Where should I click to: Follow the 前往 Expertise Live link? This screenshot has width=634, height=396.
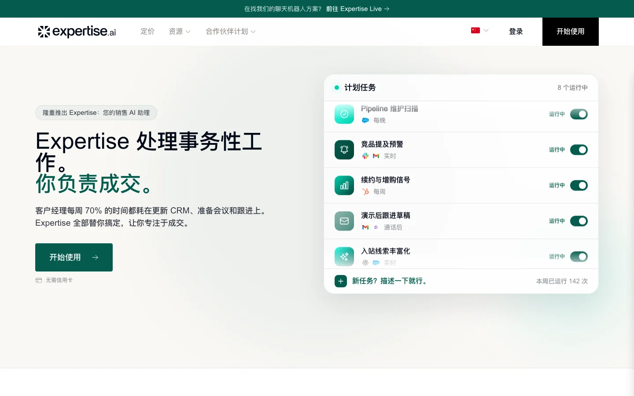[x=358, y=9]
